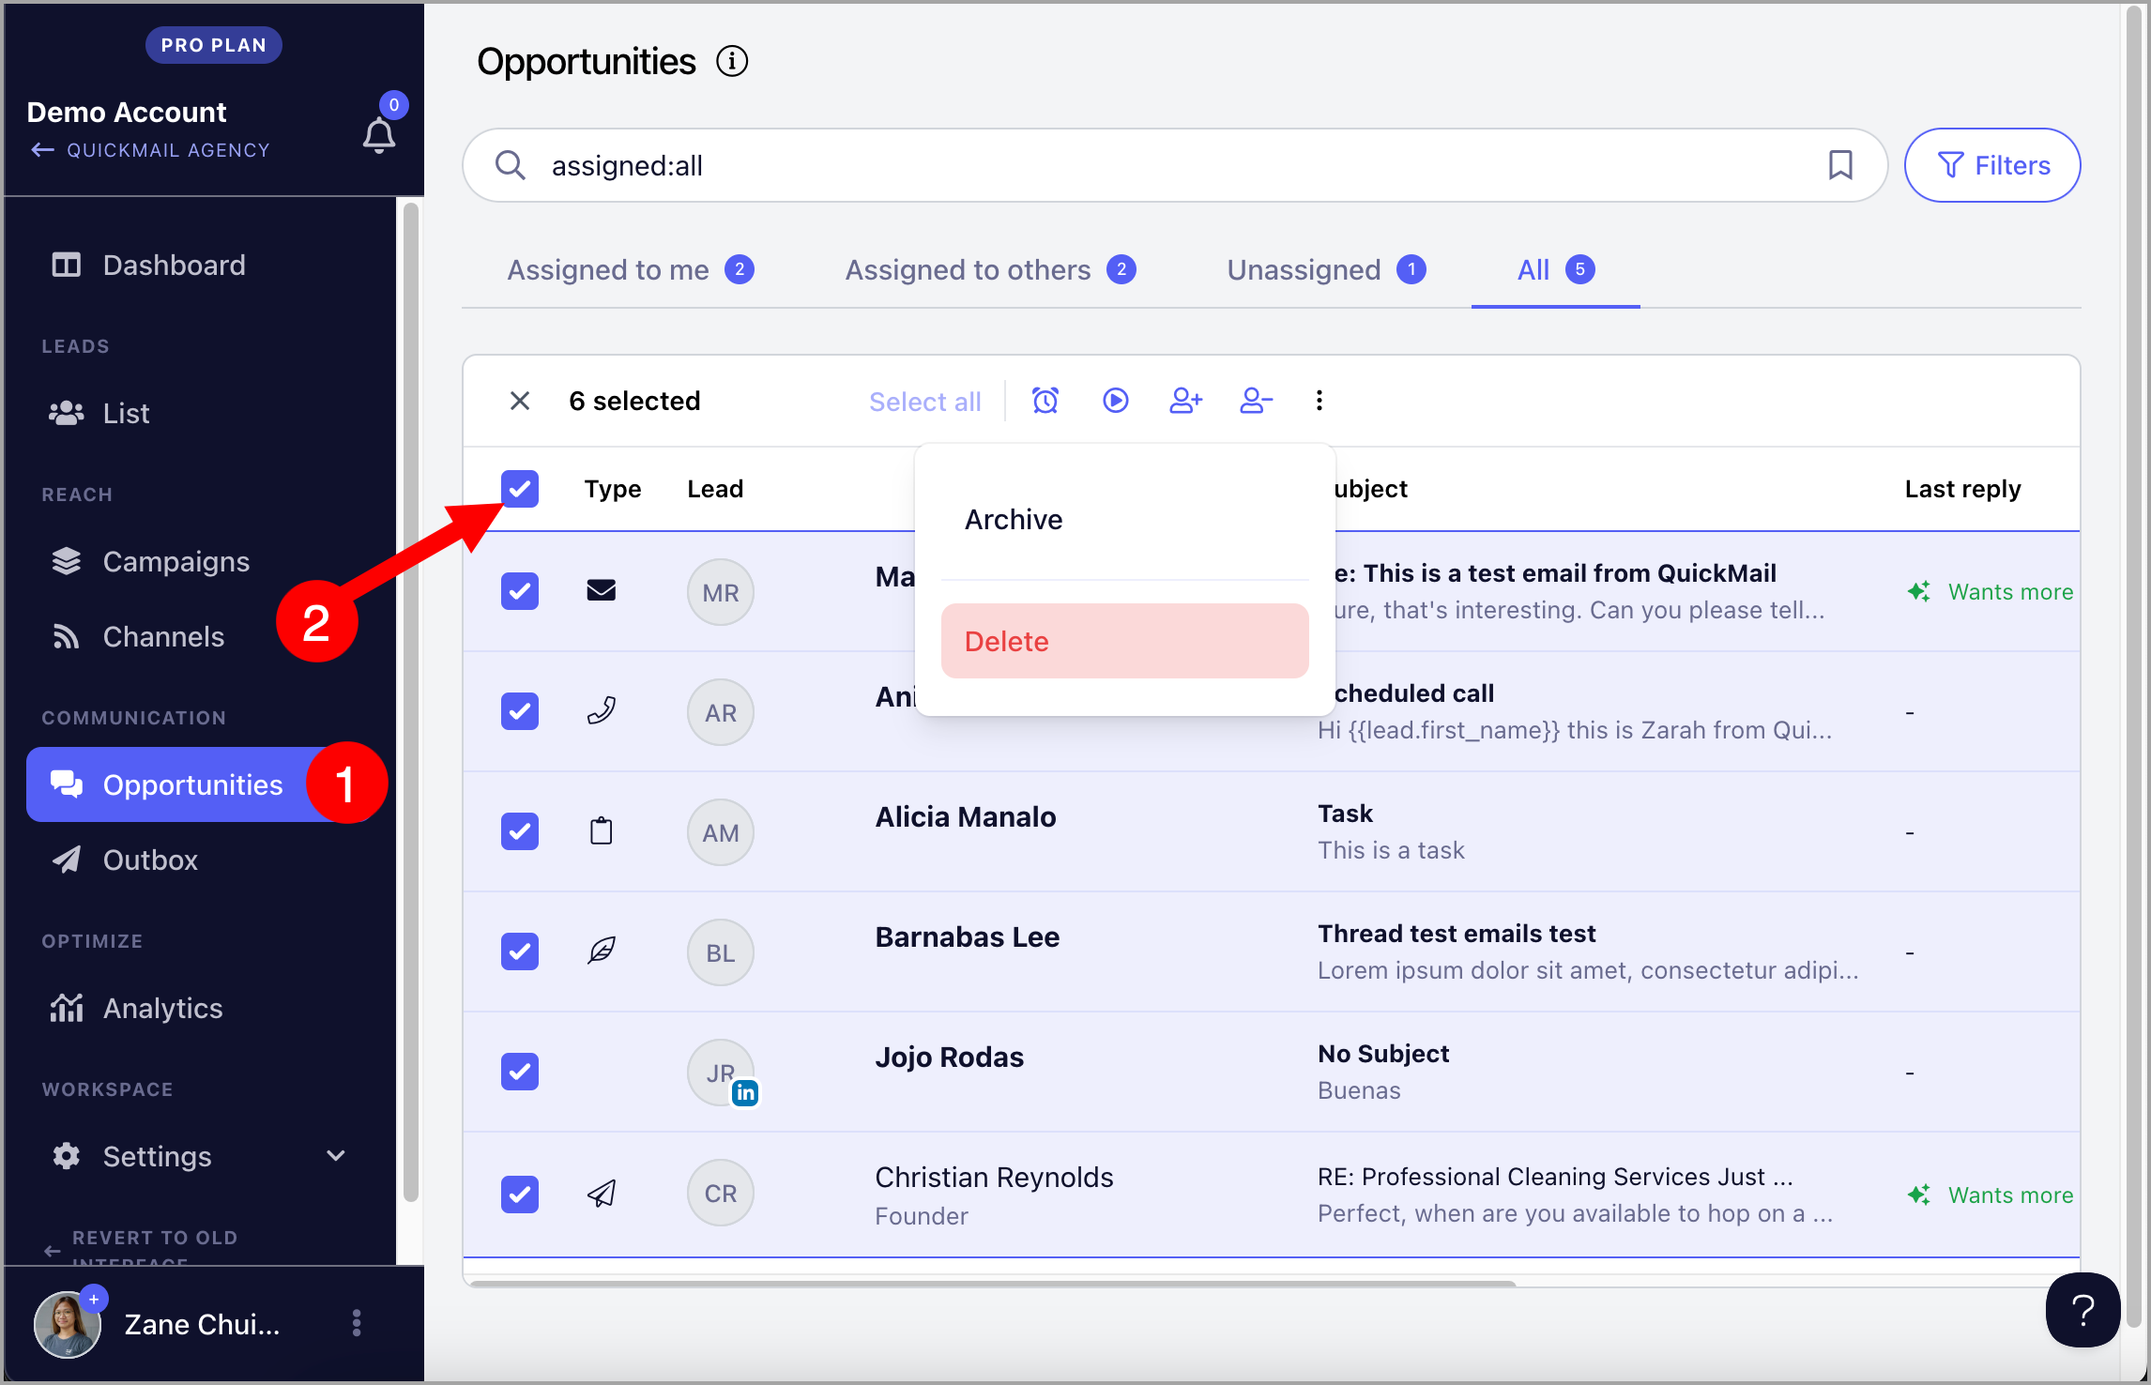Choose Delete from the menu

click(x=1124, y=641)
